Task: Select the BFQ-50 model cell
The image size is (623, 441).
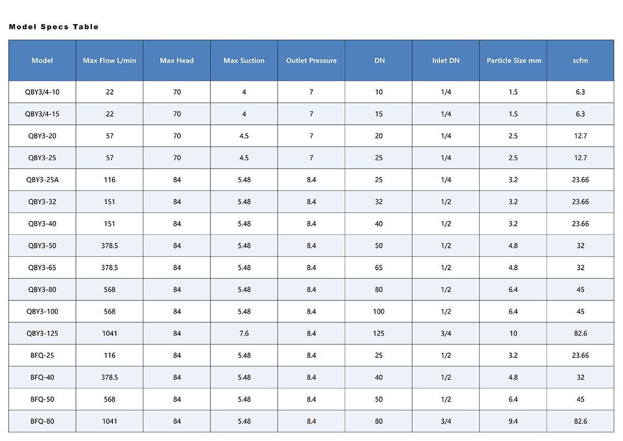Action: pyautogui.click(x=42, y=399)
